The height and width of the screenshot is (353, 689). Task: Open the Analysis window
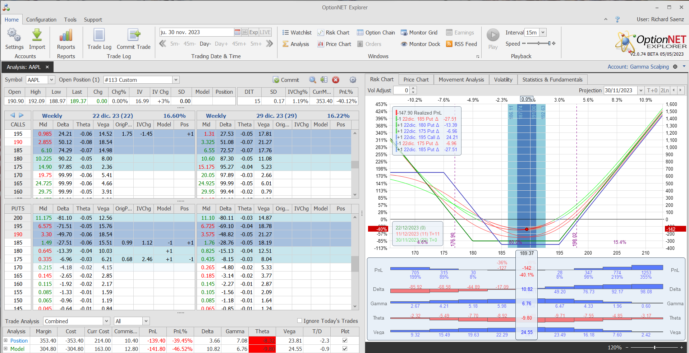(296, 44)
